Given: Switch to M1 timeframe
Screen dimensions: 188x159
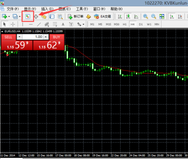Looking at the screenshot, I should tap(92, 24).
